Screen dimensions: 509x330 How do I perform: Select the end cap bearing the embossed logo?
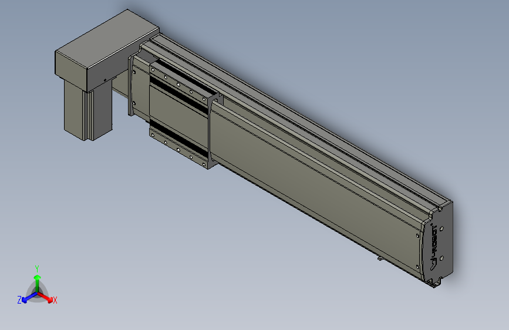click(x=438, y=244)
